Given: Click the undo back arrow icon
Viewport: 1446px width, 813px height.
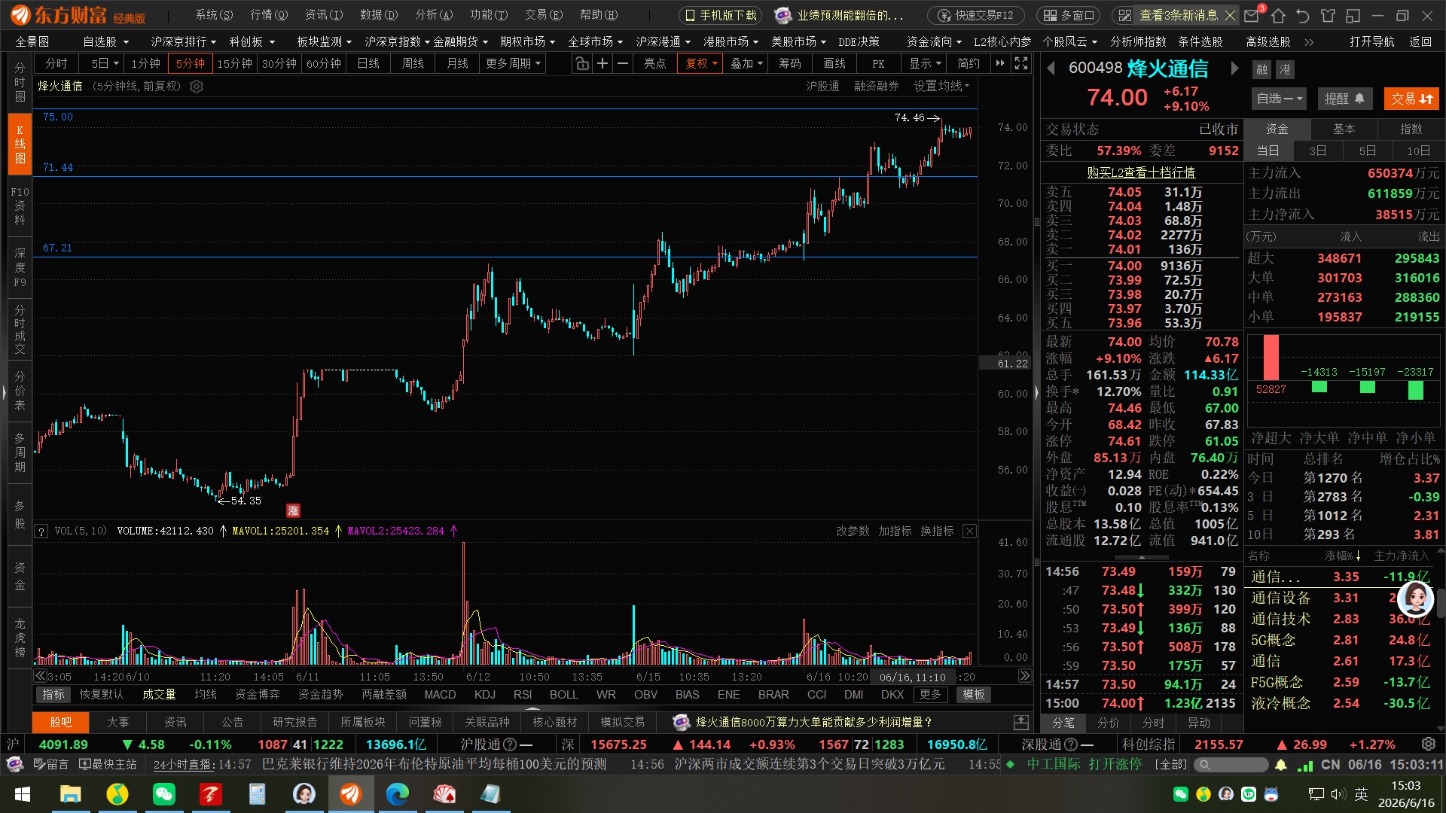Looking at the screenshot, I should pyautogui.click(x=1303, y=15).
